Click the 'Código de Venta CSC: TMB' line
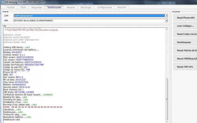This screenshot has height=123, width=197. click(x=17, y=70)
